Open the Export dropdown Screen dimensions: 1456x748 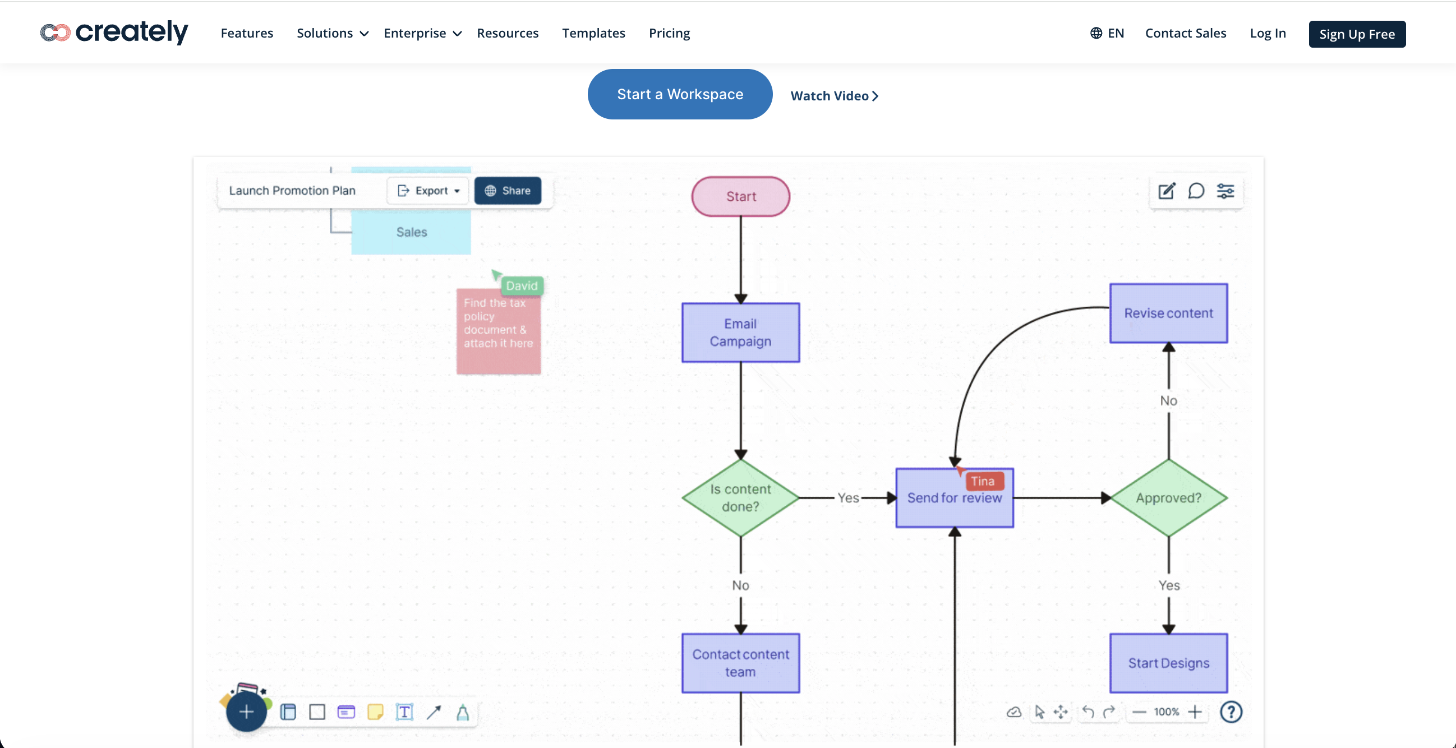[x=427, y=191]
